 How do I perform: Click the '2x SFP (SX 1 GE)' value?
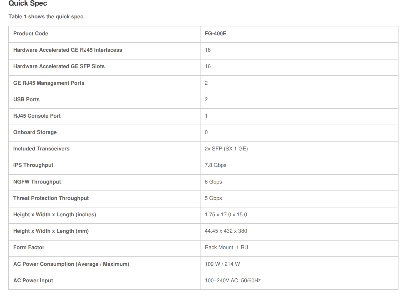[x=226, y=149]
